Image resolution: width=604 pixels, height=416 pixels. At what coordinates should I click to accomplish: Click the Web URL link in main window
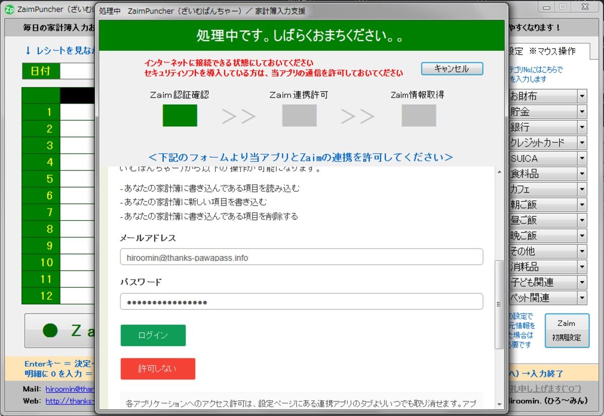coord(69,401)
